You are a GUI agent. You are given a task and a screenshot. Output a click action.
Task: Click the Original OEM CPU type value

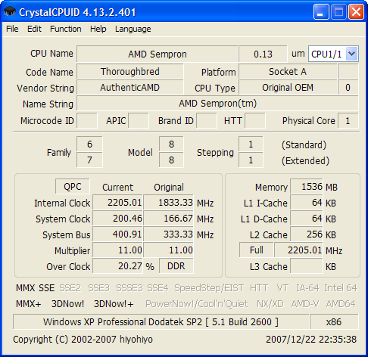pos(288,88)
